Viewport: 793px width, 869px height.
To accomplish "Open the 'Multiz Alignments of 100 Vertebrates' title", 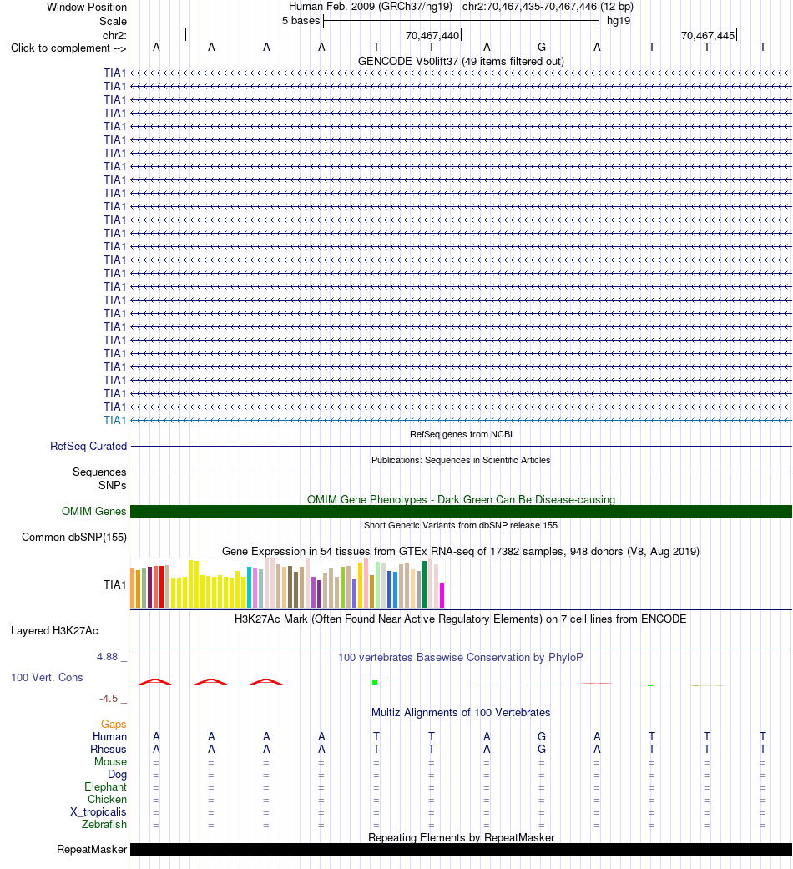I will pyautogui.click(x=461, y=713).
